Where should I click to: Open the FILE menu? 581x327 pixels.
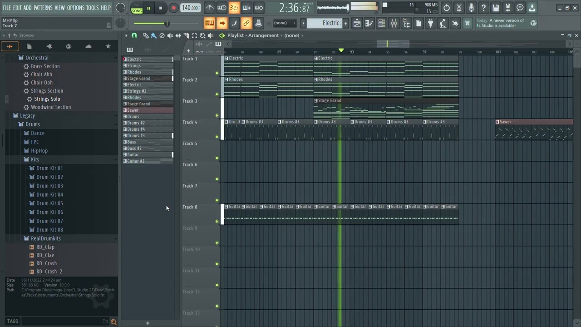(7, 8)
